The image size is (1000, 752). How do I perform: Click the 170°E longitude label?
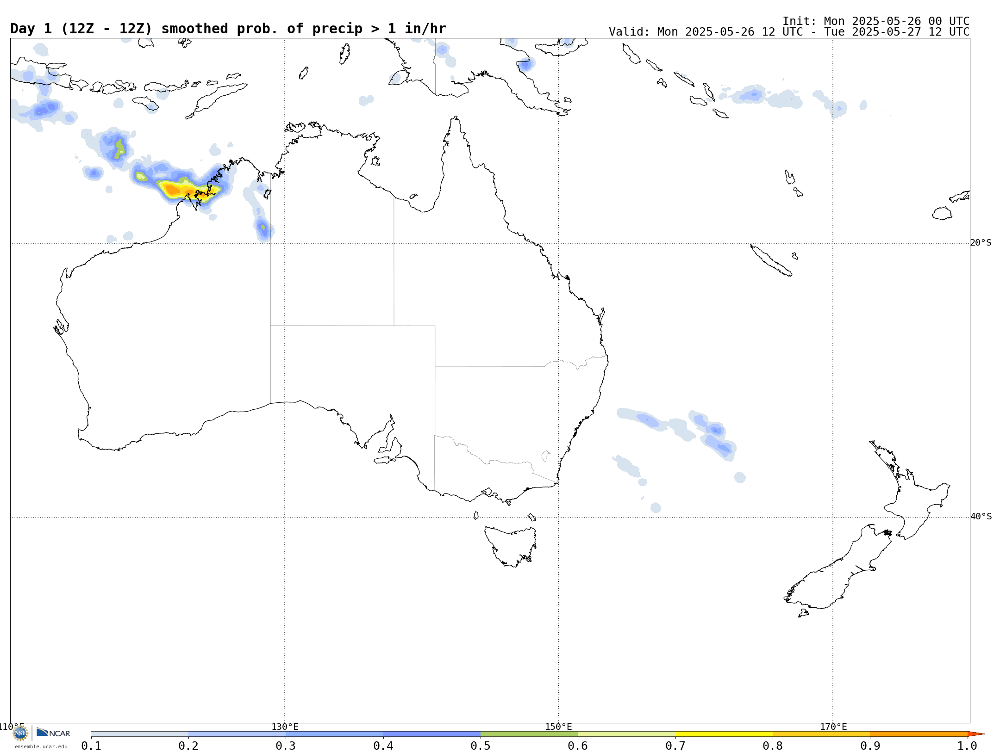coord(833,727)
